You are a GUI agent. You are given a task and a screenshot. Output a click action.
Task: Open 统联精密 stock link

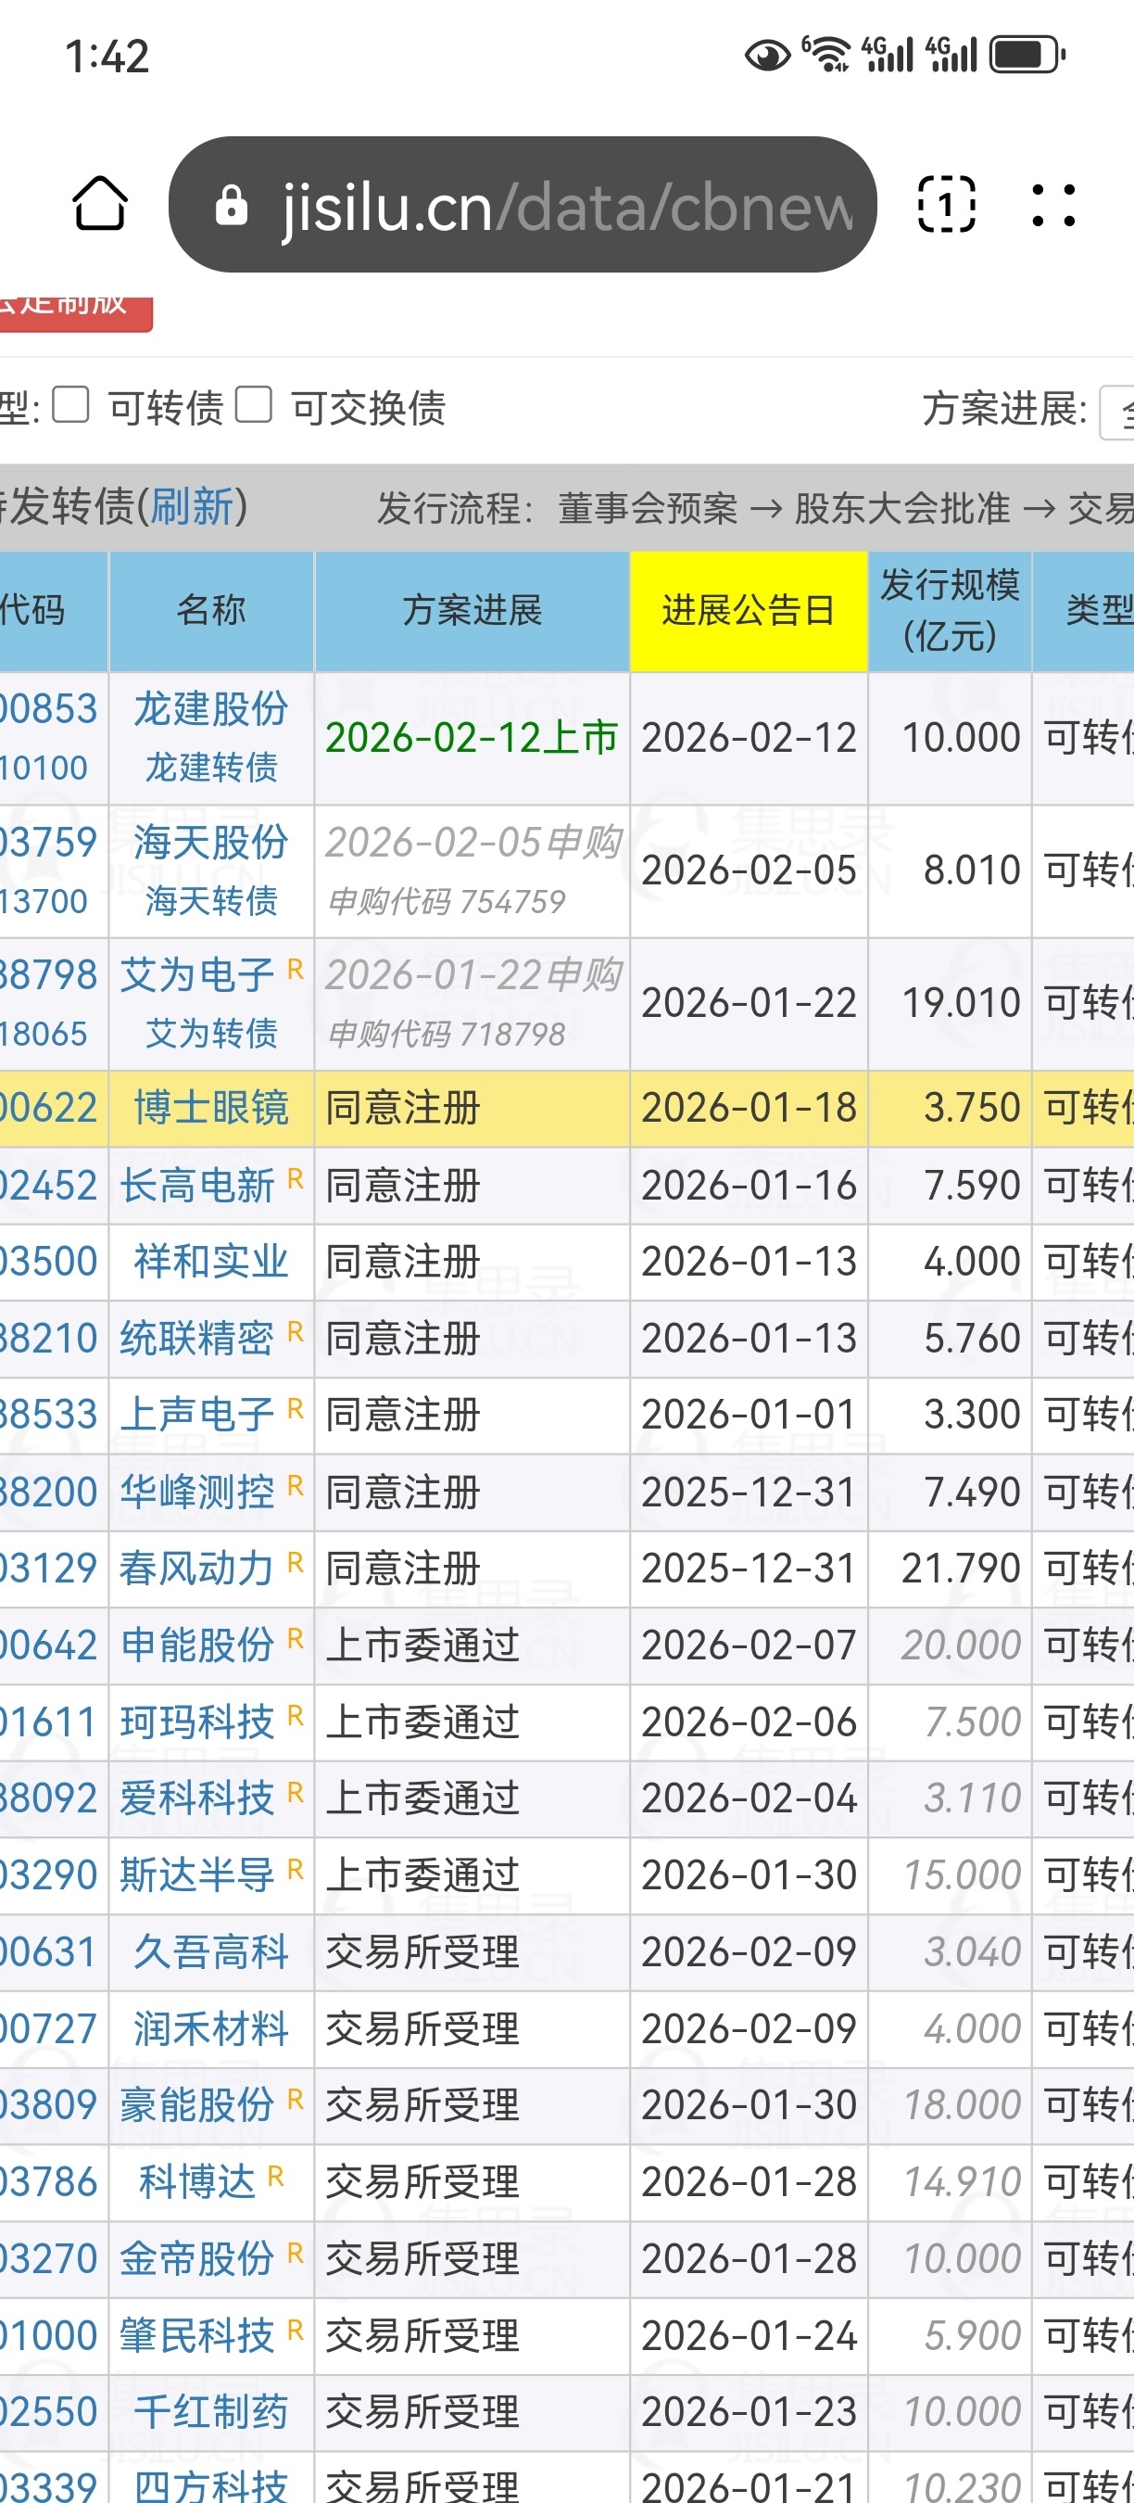[x=197, y=1339]
